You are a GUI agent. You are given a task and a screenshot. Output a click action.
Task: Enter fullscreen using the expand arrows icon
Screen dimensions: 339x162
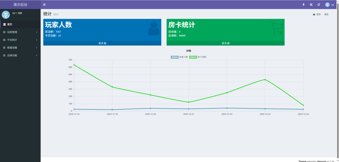coord(311,4)
